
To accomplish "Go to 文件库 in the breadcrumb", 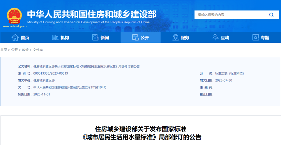I will click(x=38, y=50).
